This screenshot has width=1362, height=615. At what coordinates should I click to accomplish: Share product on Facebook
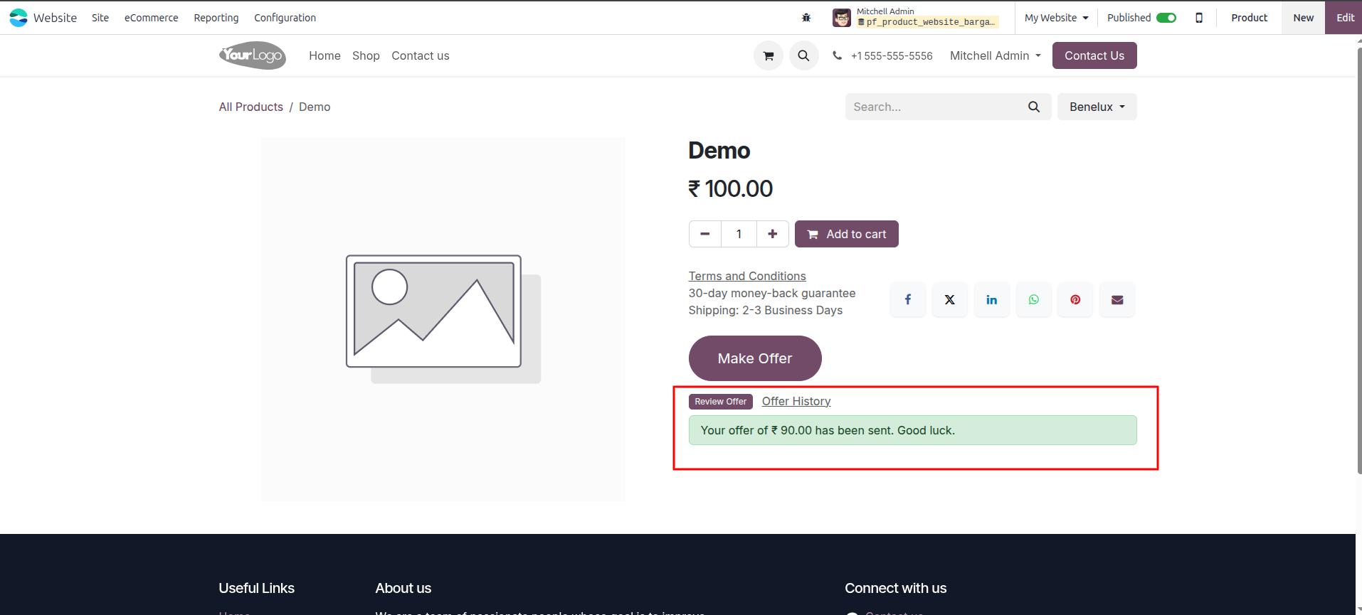[907, 299]
